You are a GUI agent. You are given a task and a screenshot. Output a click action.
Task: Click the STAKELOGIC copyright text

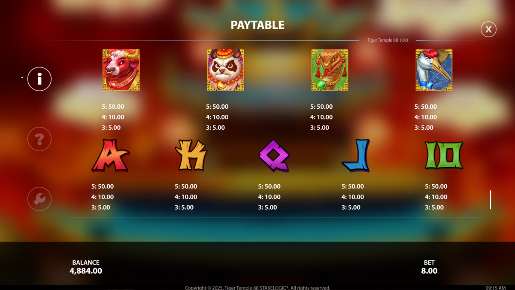click(257, 287)
